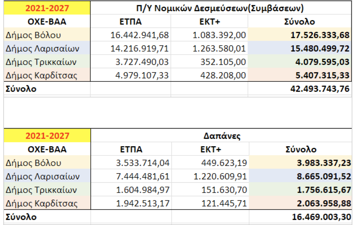Screen dimensions: 354x225
Task: Select the cell containing 1.083.392,00
Action: click(x=219, y=35)
